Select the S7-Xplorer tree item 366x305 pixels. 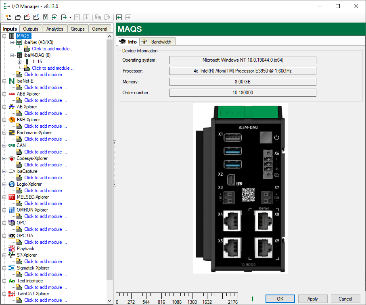point(27,255)
